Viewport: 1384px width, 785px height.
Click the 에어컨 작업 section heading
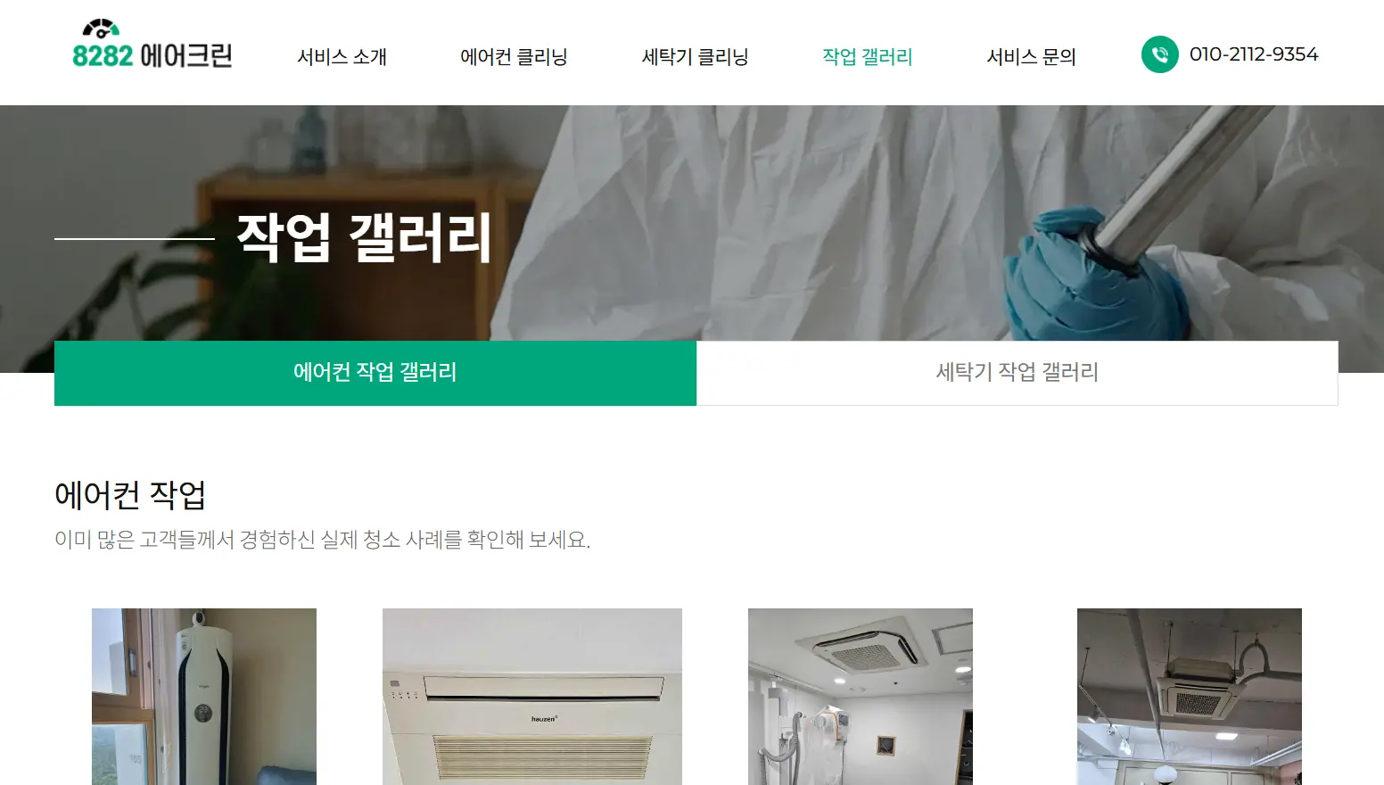130,494
